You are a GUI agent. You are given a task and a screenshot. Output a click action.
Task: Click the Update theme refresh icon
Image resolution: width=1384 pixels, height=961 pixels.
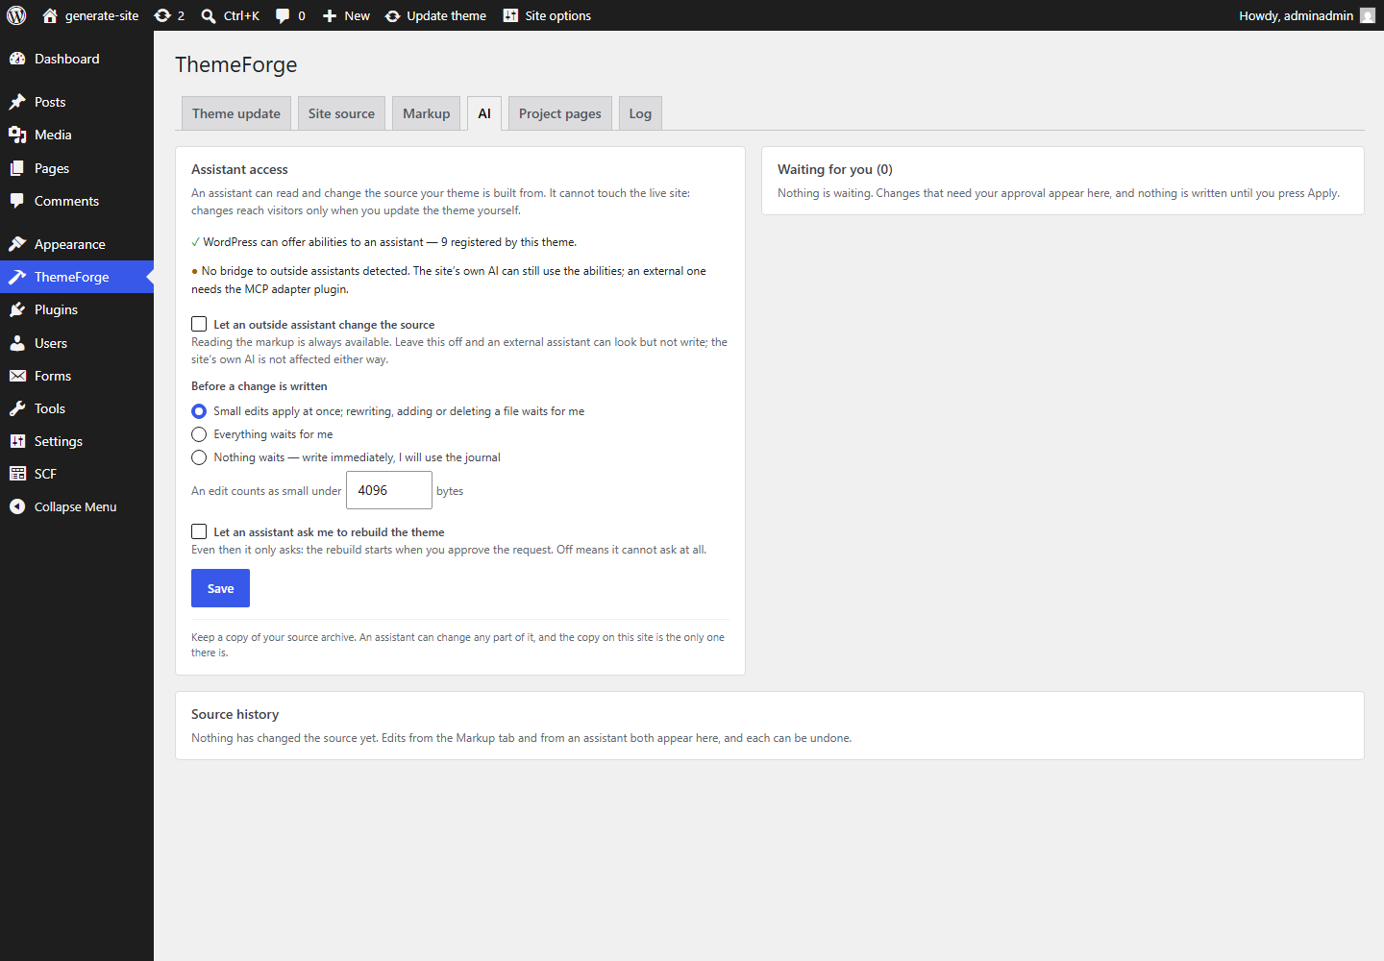[x=393, y=15]
